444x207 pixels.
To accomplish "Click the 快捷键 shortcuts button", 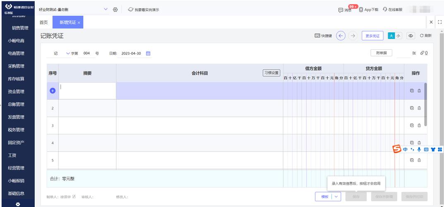I will 323,36.
